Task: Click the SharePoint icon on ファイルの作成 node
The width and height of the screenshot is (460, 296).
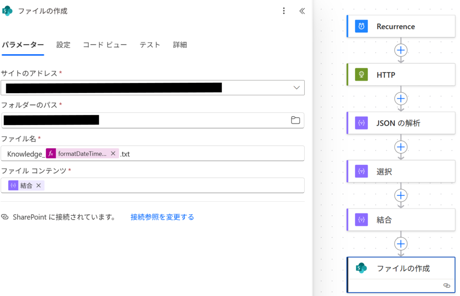Action: pyautogui.click(x=361, y=268)
